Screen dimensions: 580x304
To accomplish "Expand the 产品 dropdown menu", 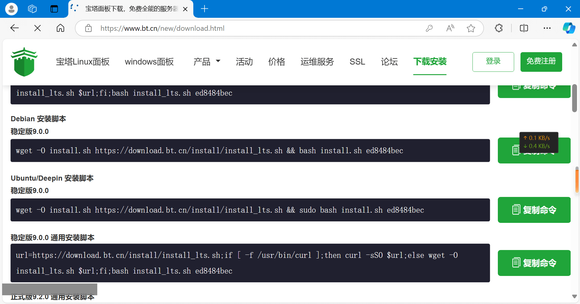I will pyautogui.click(x=207, y=62).
